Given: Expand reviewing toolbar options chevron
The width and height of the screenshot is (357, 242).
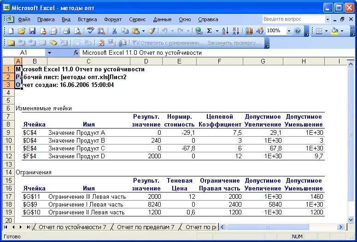Looking at the screenshot, I should [x=267, y=43].
